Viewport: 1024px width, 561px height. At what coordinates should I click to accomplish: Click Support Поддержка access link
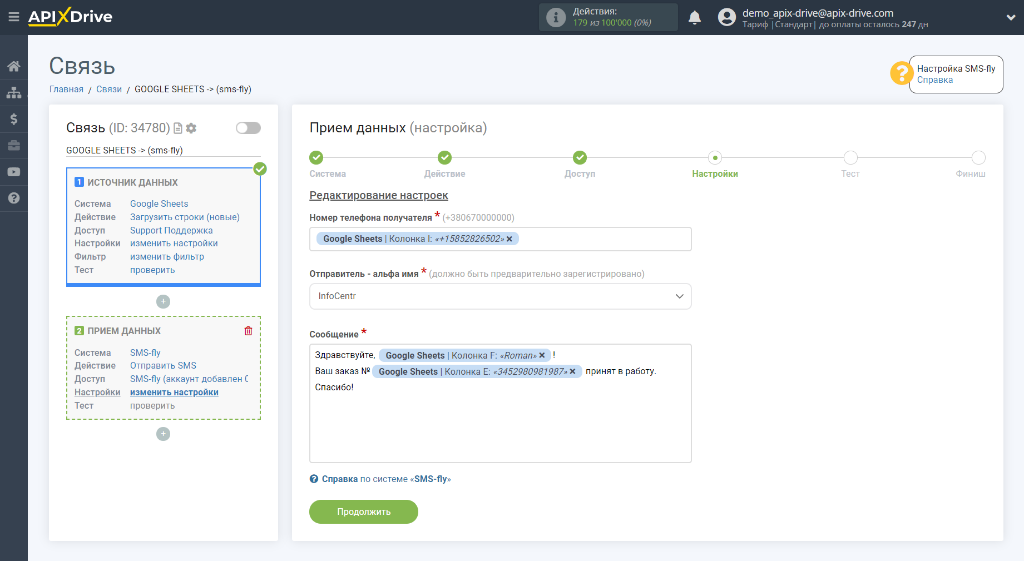[x=171, y=230]
